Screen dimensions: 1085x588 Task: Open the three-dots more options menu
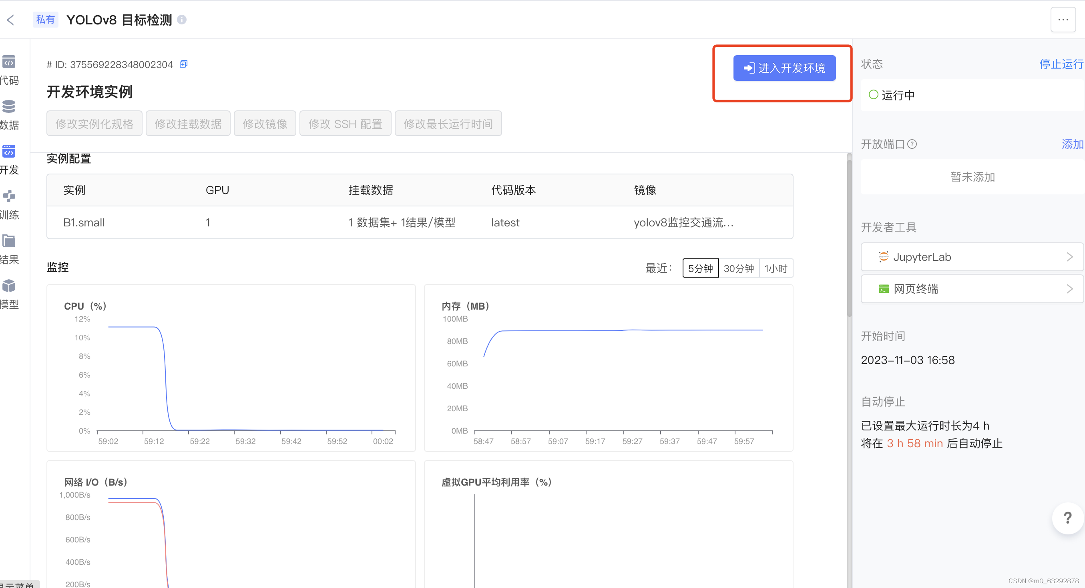1063,20
